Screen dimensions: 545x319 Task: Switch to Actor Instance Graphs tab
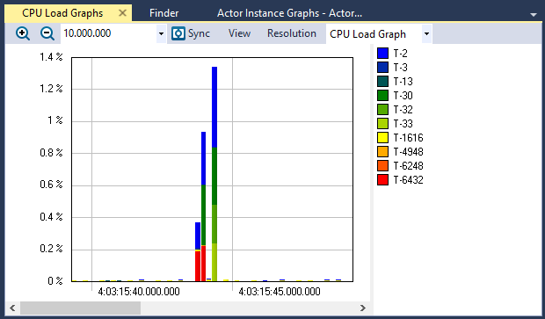point(289,13)
